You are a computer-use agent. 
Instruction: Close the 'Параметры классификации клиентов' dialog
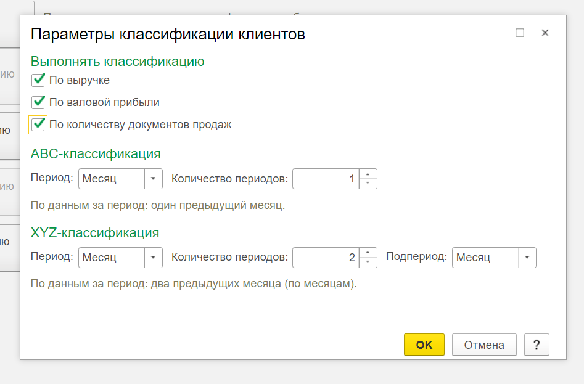[545, 33]
